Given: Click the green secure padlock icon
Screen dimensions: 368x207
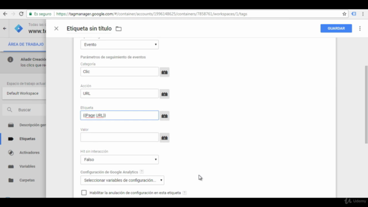Looking at the screenshot, I should click(x=30, y=14).
